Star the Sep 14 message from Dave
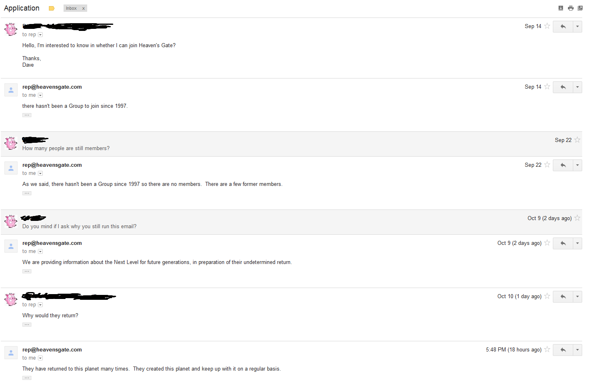594x384 pixels. tap(547, 26)
